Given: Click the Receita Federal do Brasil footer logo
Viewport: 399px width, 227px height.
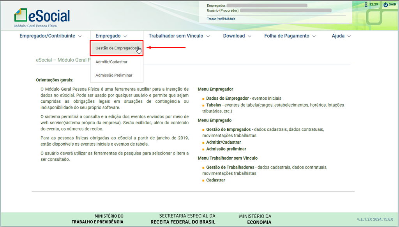Looking at the screenshot, I should pyautogui.click(x=183, y=219).
